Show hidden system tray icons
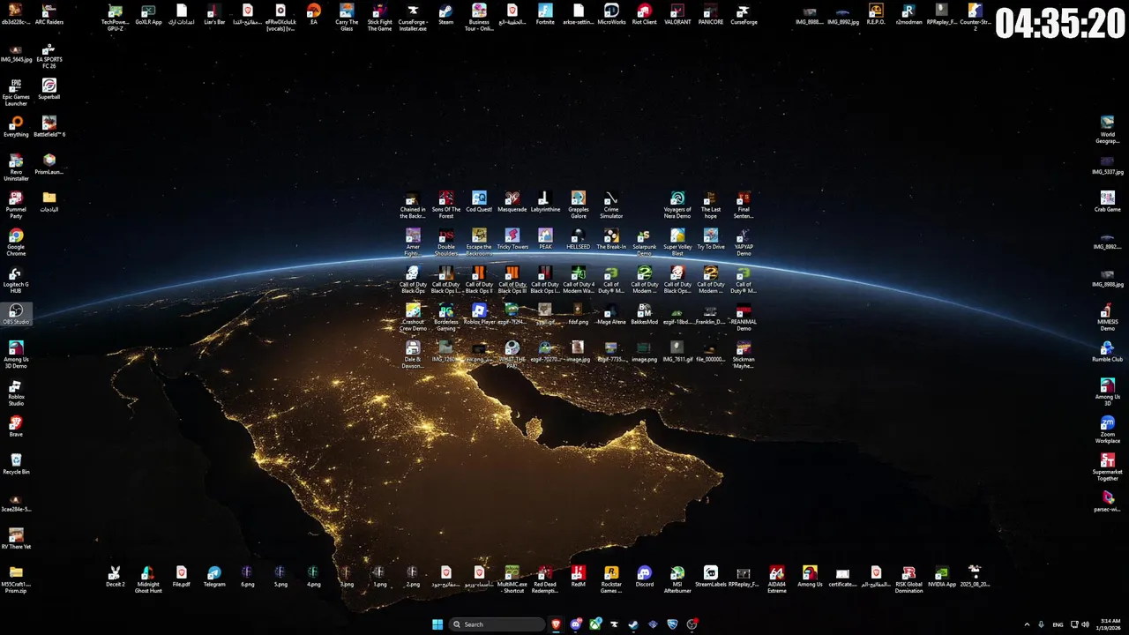 (1027, 624)
